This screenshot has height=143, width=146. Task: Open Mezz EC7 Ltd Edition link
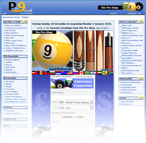(16, 46)
